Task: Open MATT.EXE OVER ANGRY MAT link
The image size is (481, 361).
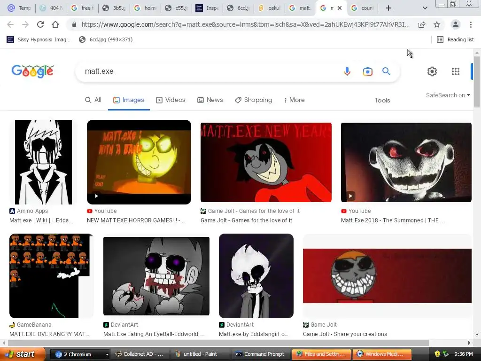Action: [49, 334]
